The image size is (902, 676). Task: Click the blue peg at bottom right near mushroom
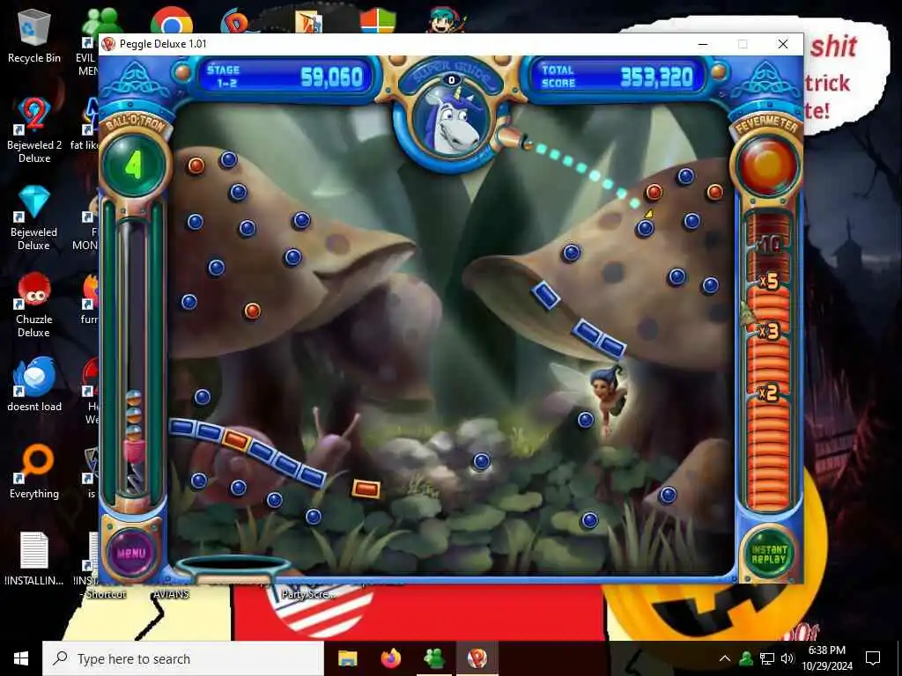tap(668, 495)
